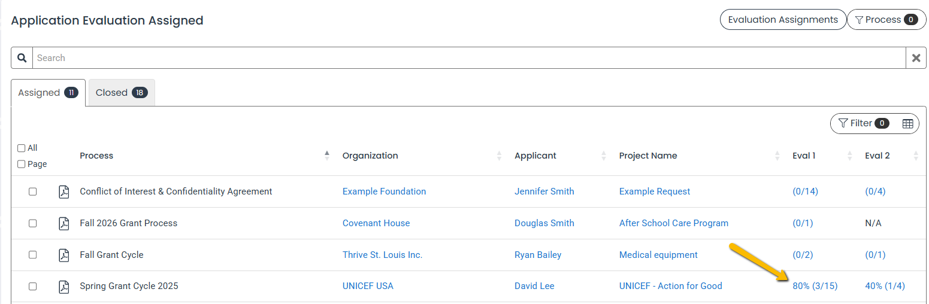929x304 pixels.
Task: Open Eval 1 score (0/2)
Action: coord(803,255)
